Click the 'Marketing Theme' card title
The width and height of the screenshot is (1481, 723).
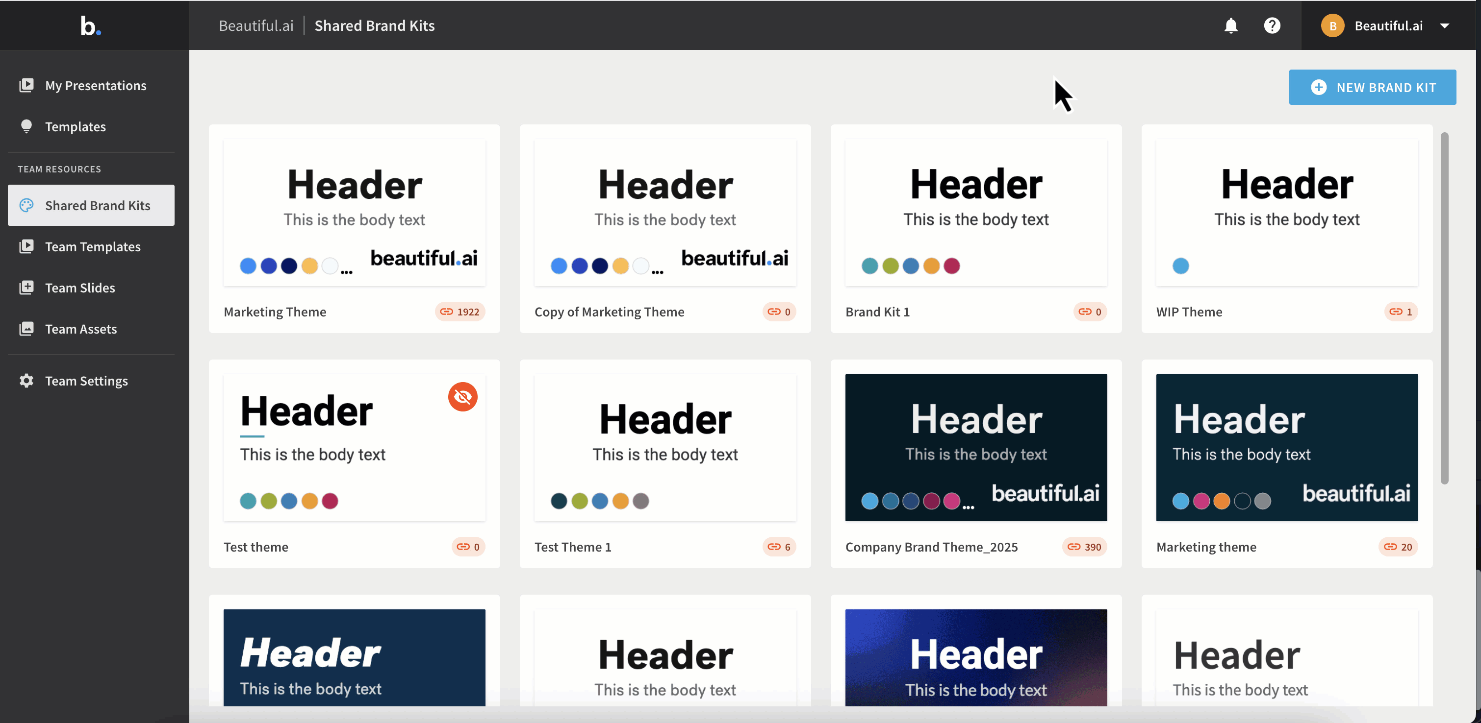[x=275, y=312]
